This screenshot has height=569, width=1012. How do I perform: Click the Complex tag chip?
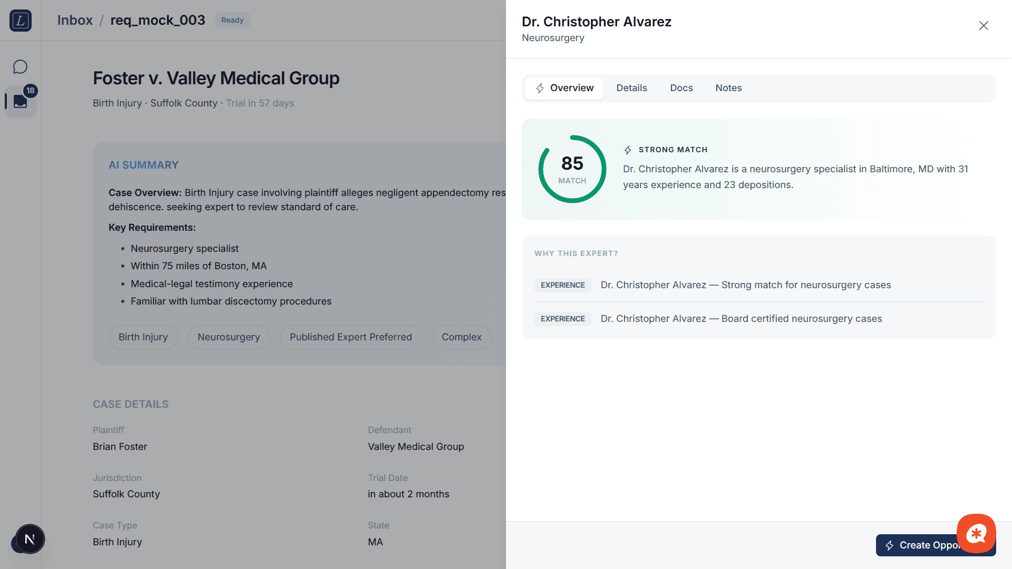tap(461, 337)
